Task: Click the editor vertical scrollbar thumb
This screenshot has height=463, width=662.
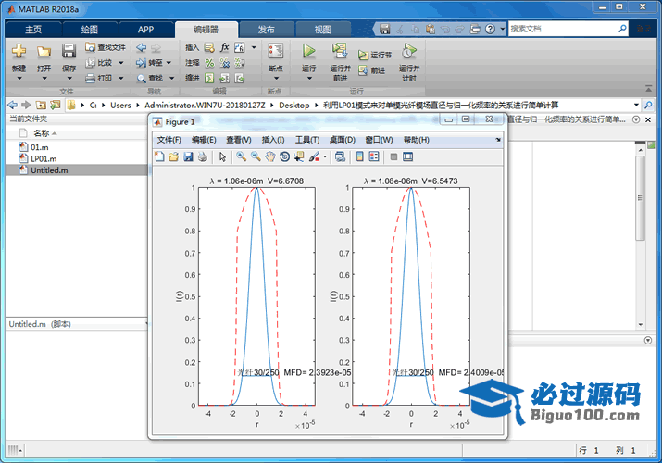Action: 641,198
